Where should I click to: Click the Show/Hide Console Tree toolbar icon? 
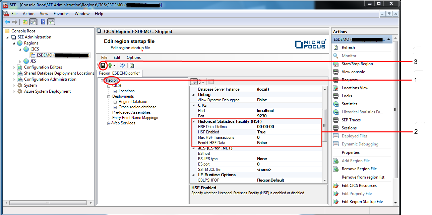pos(33,22)
